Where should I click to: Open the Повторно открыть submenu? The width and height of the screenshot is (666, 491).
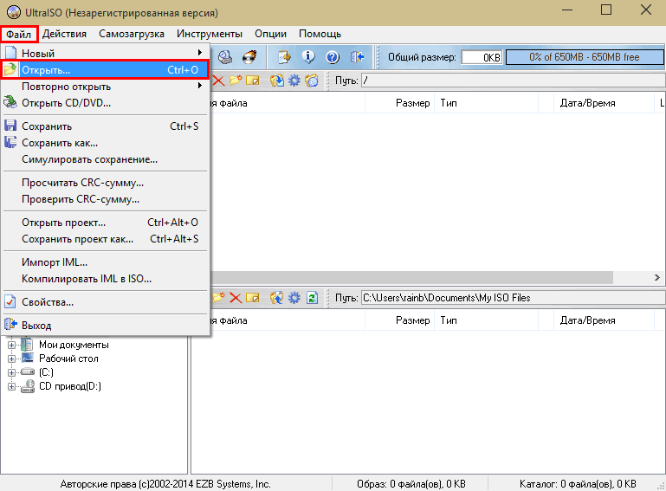click(x=105, y=87)
